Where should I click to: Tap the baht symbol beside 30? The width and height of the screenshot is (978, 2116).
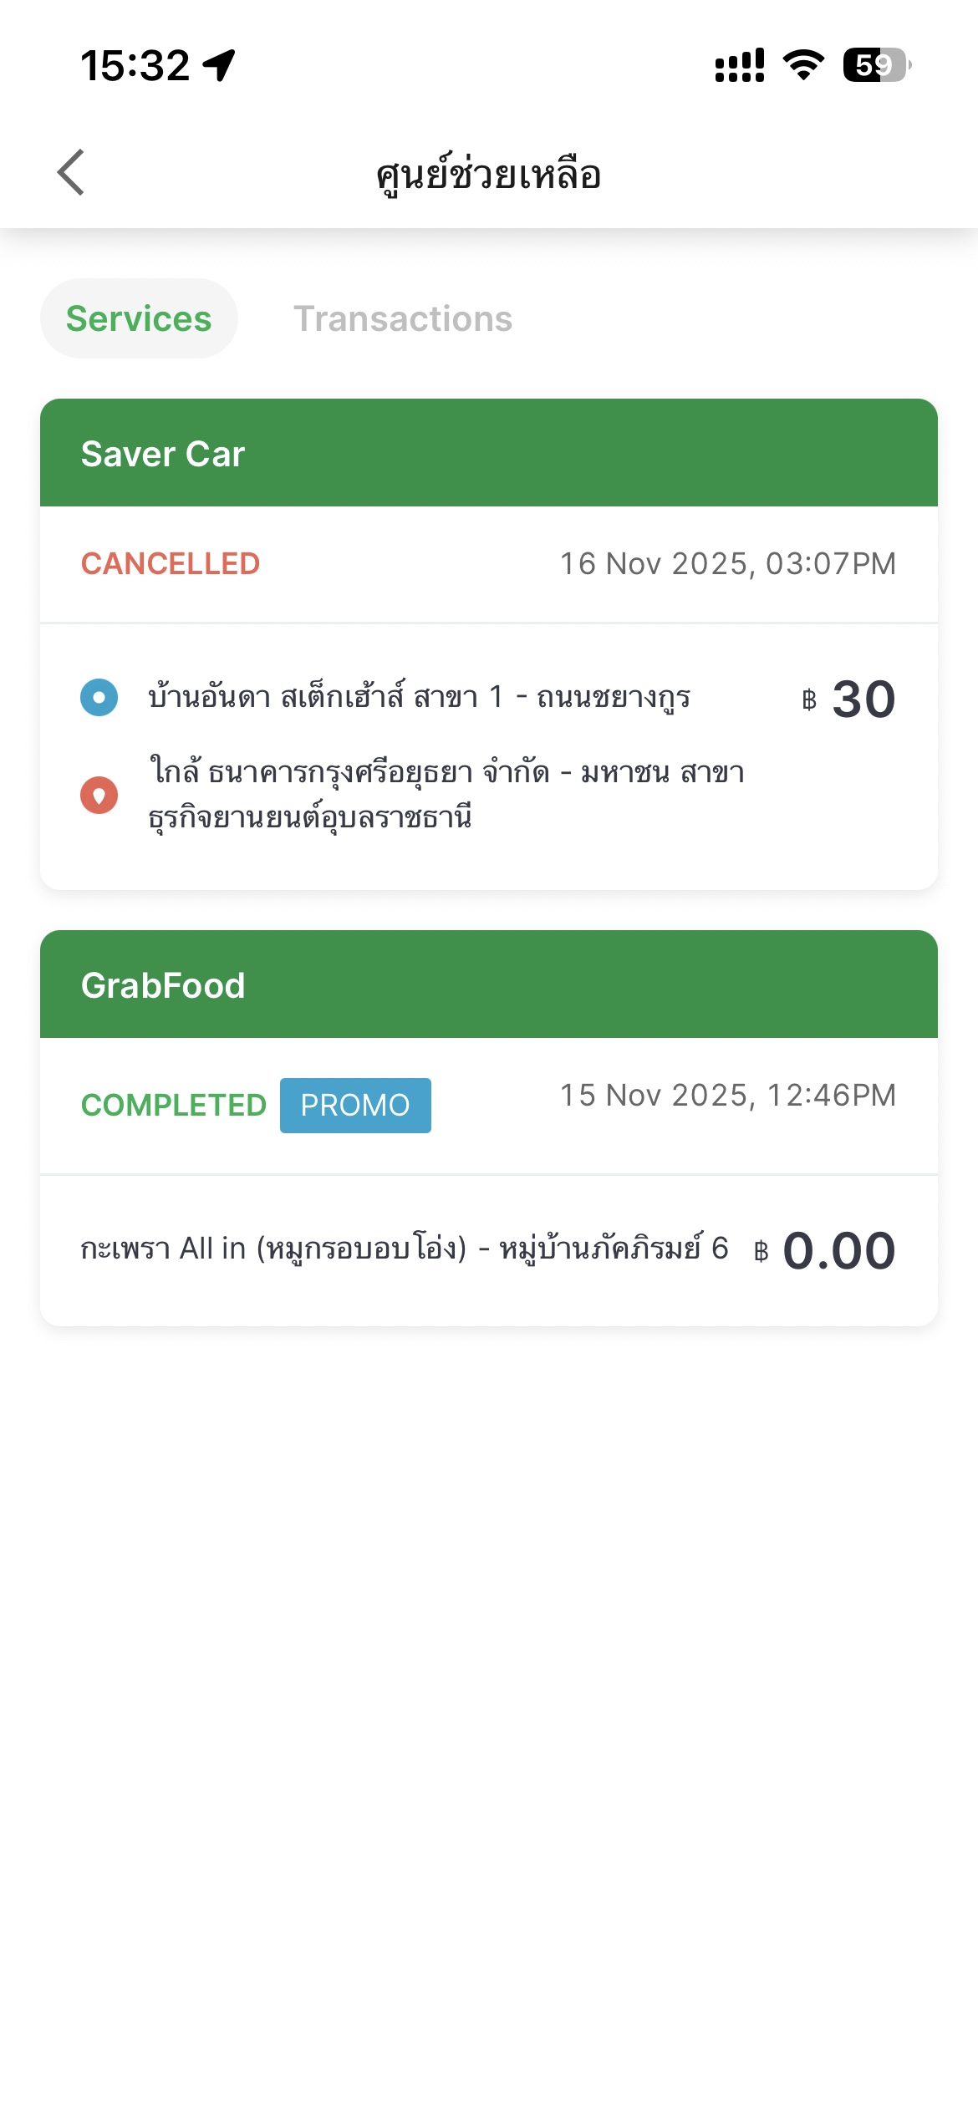(x=808, y=700)
